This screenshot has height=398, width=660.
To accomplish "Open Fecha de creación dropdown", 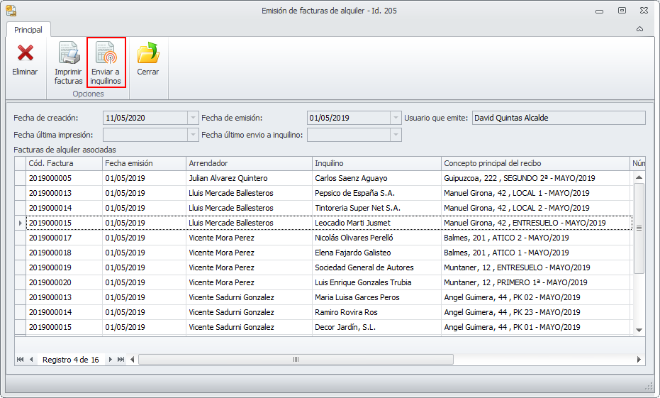I will click(x=193, y=118).
